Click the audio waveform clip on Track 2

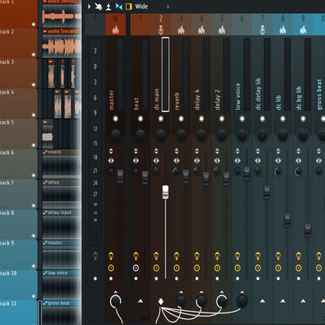[62, 46]
